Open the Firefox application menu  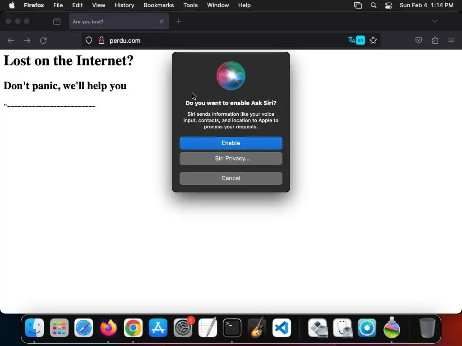[34, 5]
